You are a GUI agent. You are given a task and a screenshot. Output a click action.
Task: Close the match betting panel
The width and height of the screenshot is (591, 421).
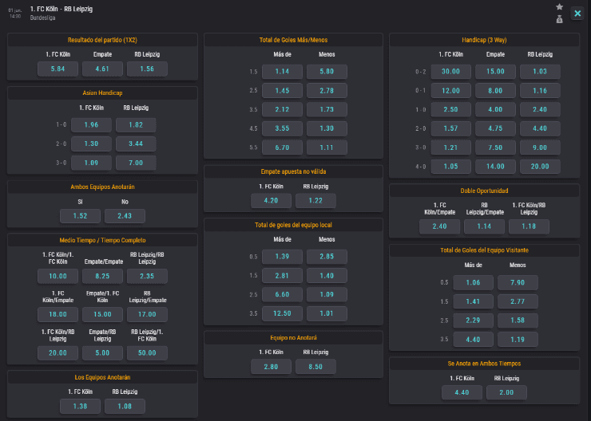577,14
